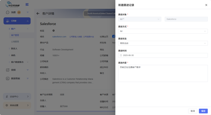Open the 跟进方式 IM dropdown

[x=163, y=31]
